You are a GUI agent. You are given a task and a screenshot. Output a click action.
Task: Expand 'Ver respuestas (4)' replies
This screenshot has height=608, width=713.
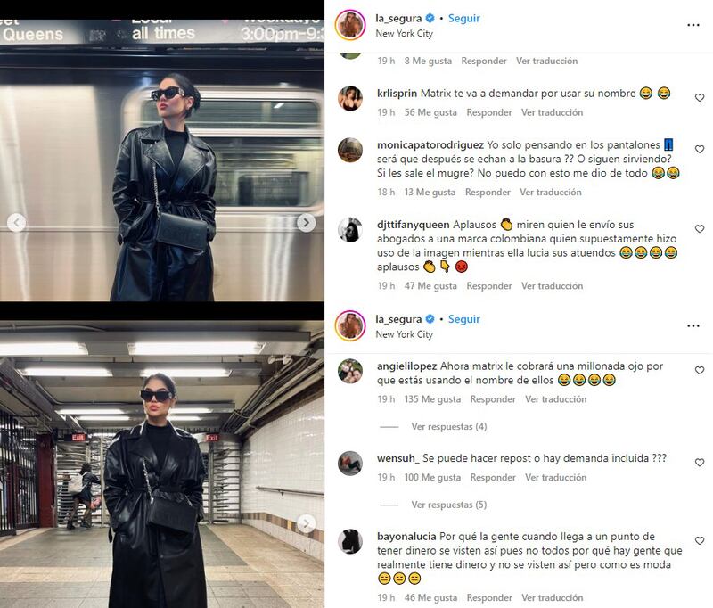click(x=449, y=426)
